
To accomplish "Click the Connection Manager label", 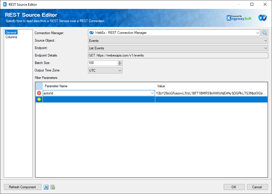I will 49,33.
